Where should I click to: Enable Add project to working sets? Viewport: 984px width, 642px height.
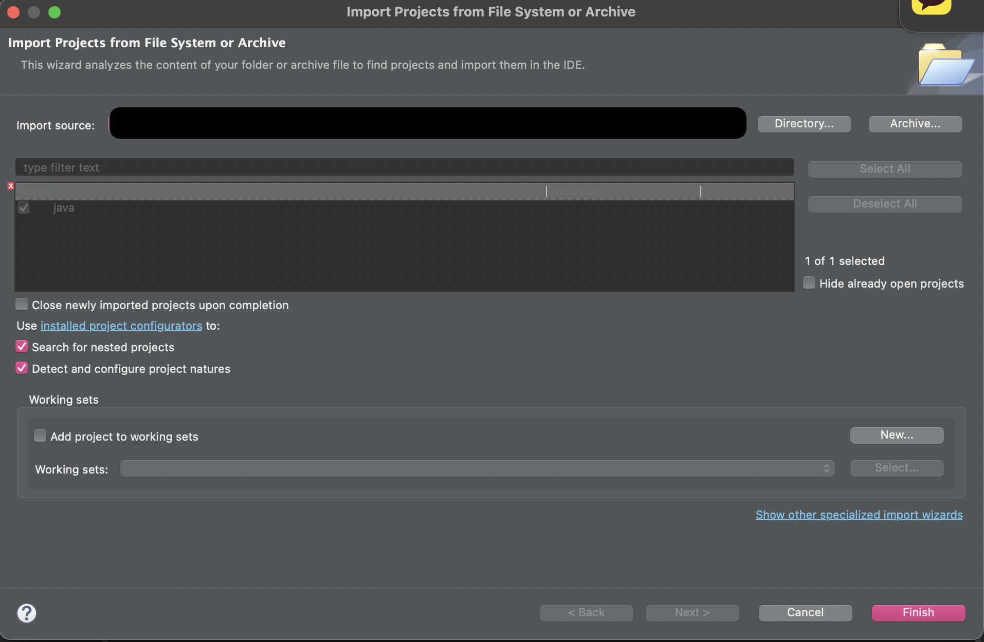[40, 436]
